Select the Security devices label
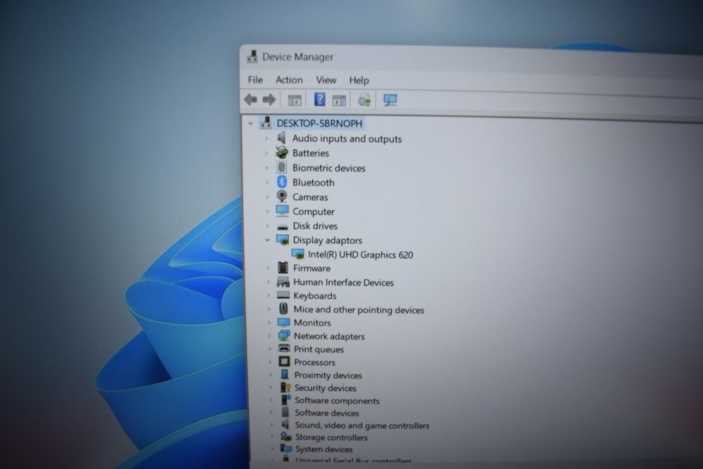The image size is (703, 469). tap(325, 388)
